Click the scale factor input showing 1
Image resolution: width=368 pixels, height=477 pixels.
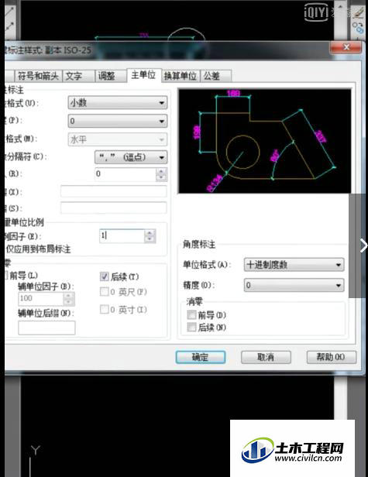pos(122,235)
